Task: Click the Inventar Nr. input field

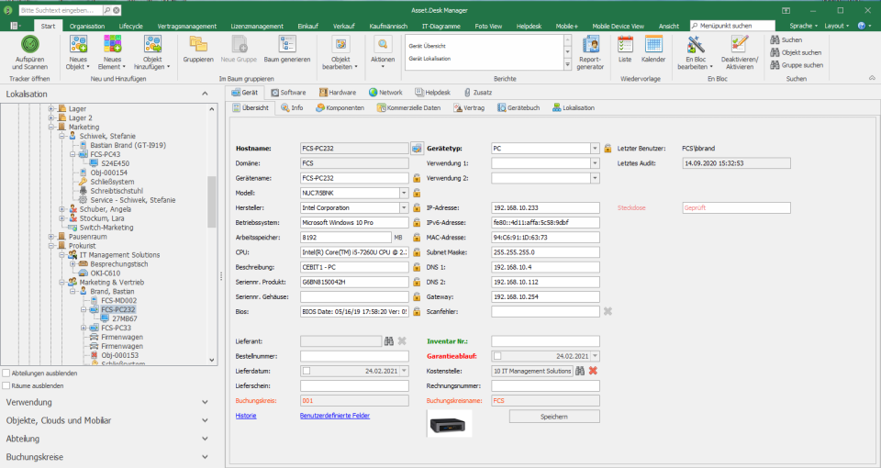Action: point(545,341)
